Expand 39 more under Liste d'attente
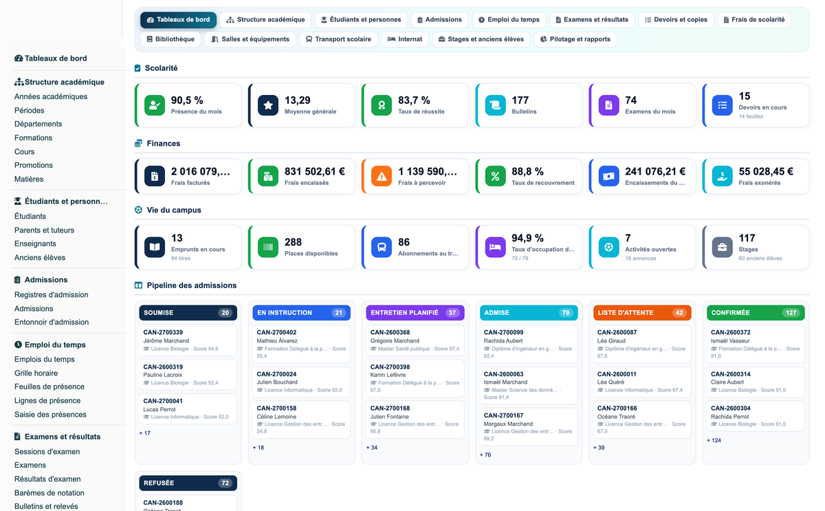Screen dimensions: 825x511 click(599, 448)
